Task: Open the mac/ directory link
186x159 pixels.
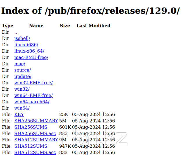Action: (x=20, y=64)
